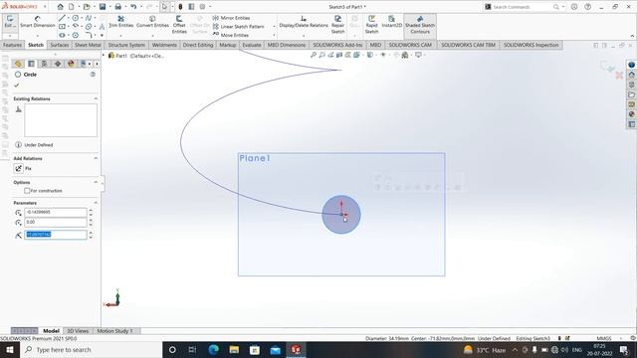Click the Repair Sketch tool
The image size is (637, 358).
(337, 25)
